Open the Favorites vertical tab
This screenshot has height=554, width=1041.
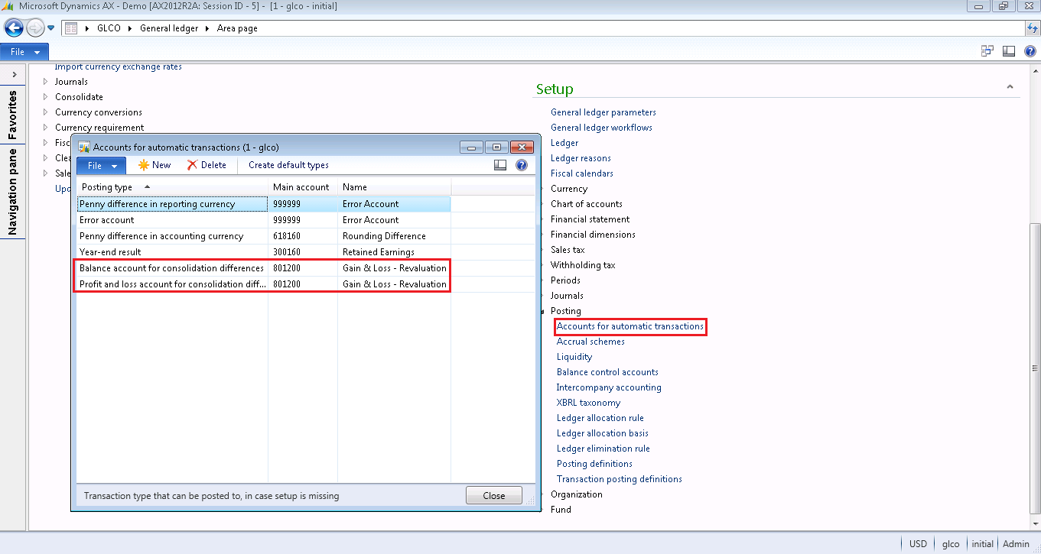(x=12, y=115)
